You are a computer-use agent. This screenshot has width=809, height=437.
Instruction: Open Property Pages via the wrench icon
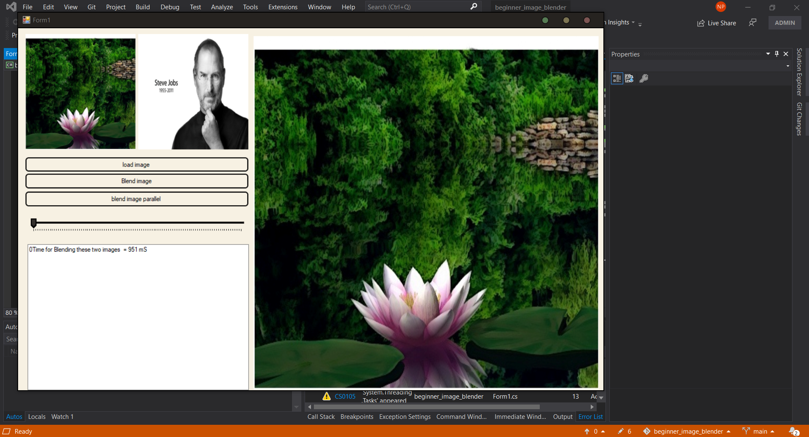point(643,78)
